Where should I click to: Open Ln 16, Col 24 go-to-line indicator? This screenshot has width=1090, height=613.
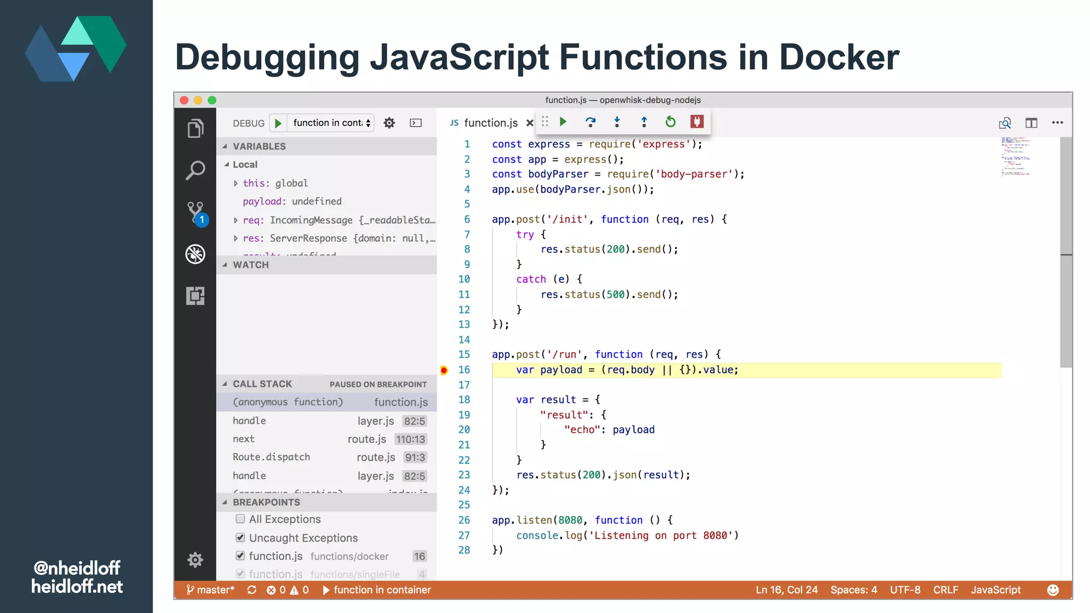787,590
